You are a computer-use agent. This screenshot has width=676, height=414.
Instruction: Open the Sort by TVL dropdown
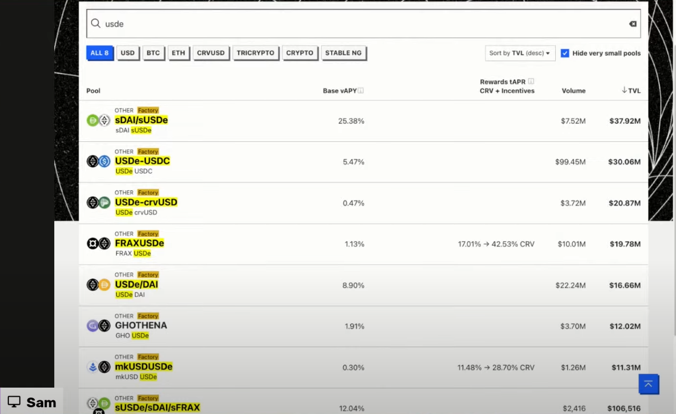[519, 53]
